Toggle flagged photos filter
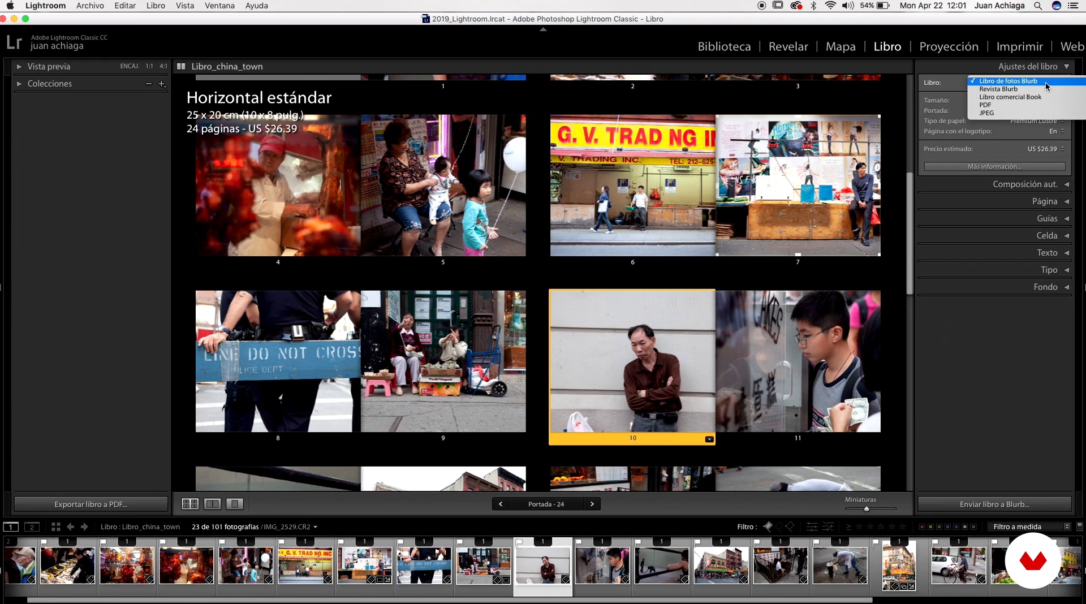This screenshot has height=604, width=1086. coord(768,527)
